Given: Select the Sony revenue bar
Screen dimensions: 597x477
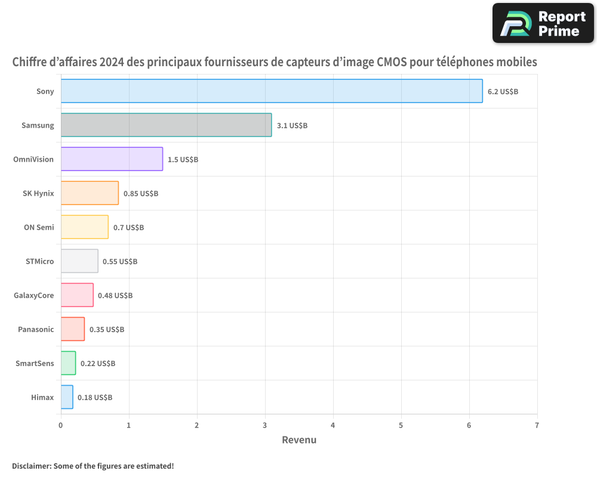Looking at the screenshot, I should coord(272,91).
